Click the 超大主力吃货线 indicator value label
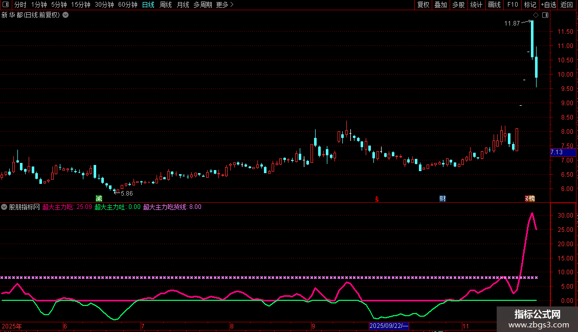578x332 pixels. coord(172,207)
